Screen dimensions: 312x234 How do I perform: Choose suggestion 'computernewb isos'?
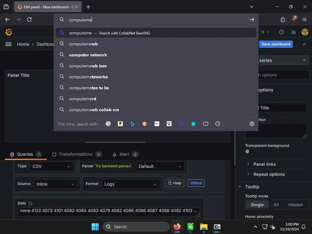(x=156, y=66)
